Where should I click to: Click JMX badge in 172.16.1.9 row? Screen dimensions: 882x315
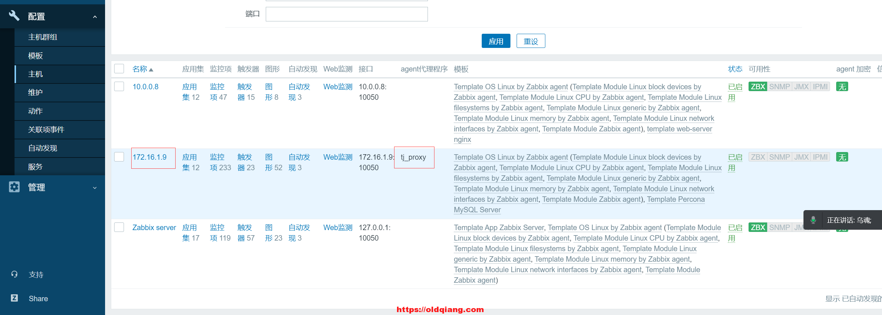click(x=801, y=157)
